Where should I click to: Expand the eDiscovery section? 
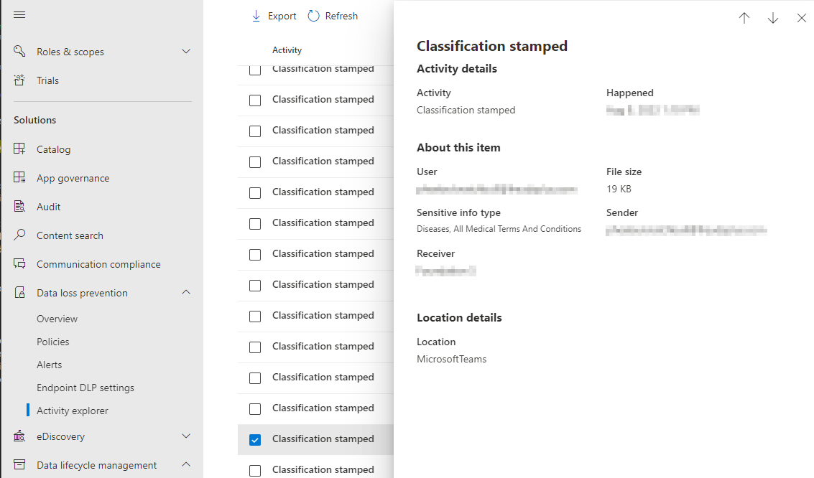tap(186, 436)
